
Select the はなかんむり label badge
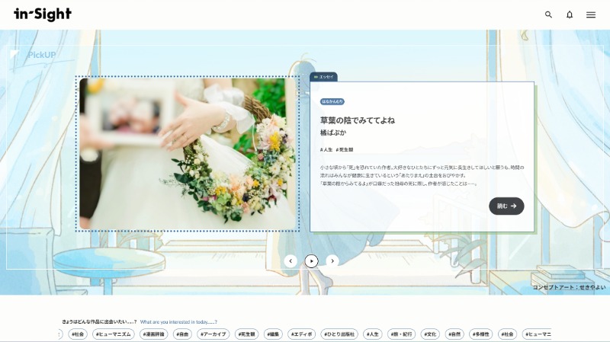click(x=332, y=101)
